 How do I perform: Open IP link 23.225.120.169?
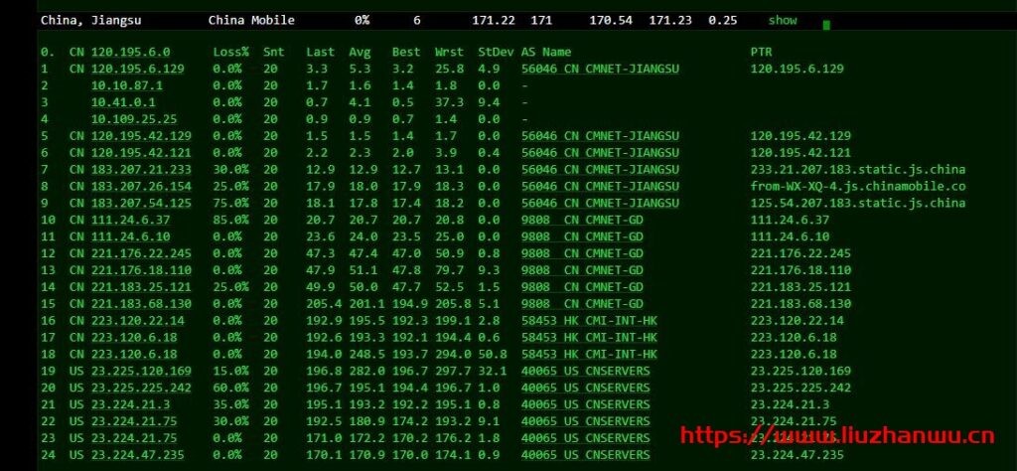coord(141,371)
